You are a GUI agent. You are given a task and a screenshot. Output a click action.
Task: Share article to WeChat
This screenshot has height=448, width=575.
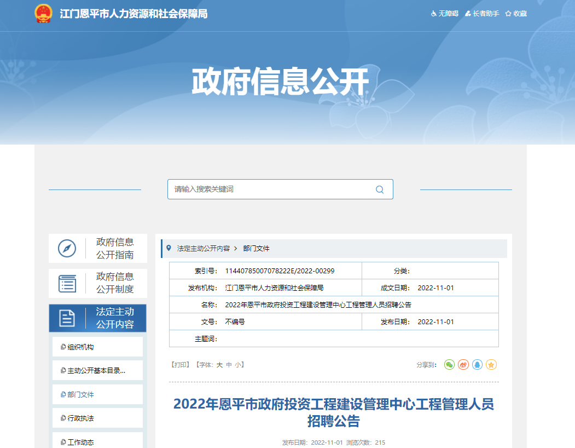[449, 365]
